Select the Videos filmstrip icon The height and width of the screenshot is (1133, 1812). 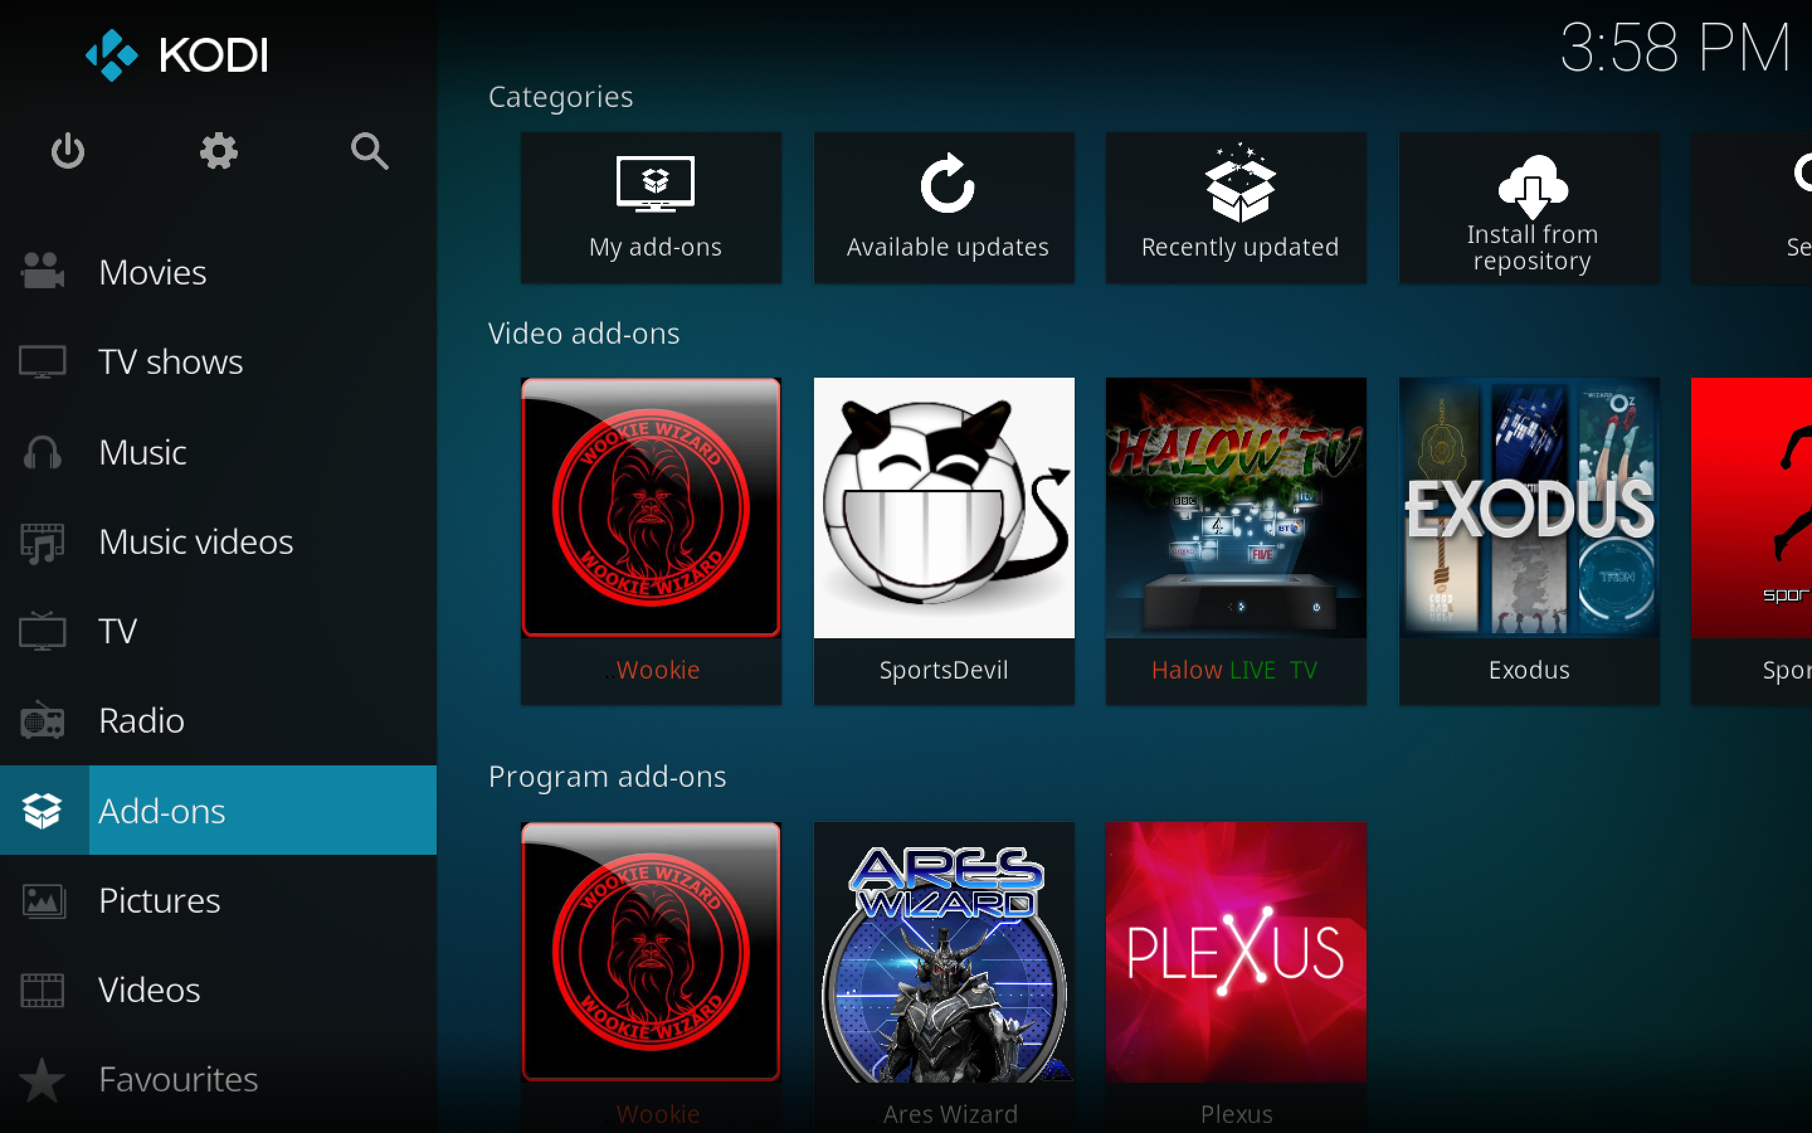(43, 990)
